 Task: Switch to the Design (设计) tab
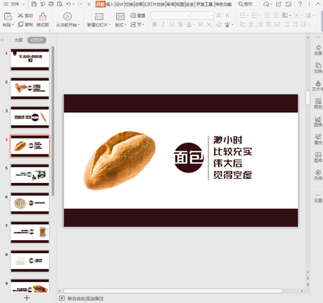[120, 4]
